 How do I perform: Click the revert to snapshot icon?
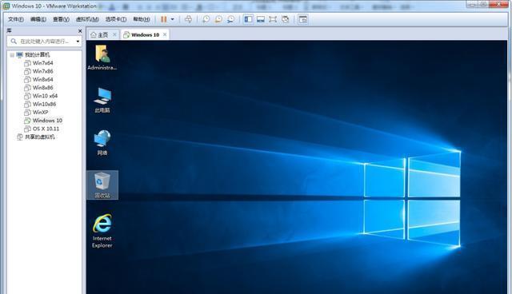pyautogui.click(x=218, y=19)
